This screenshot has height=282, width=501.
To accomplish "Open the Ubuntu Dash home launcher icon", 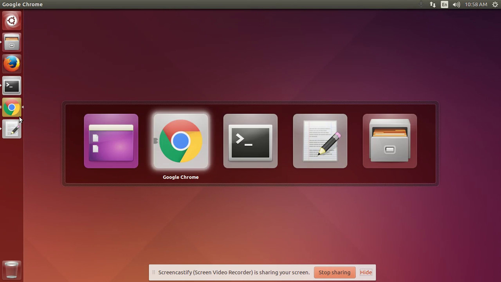I will point(12,20).
